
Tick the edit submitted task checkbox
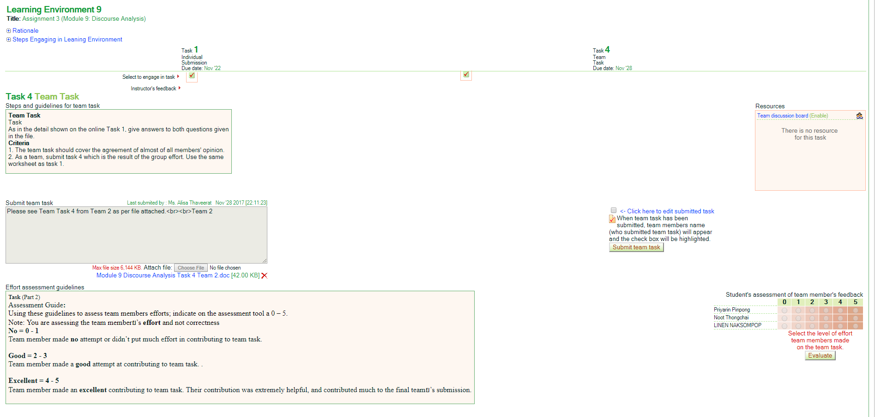614,211
